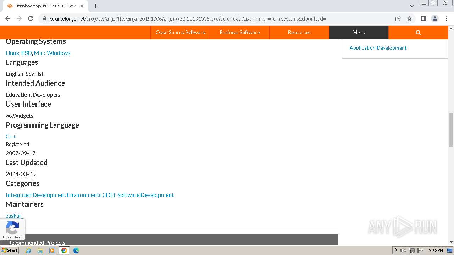The width and height of the screenshot is (454, 255).
Task: Click the scrollbar up arrow
Action: point(451,29)
